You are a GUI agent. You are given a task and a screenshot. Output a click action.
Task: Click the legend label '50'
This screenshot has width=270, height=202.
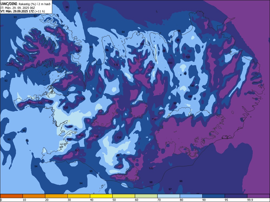tap(114, 200)
